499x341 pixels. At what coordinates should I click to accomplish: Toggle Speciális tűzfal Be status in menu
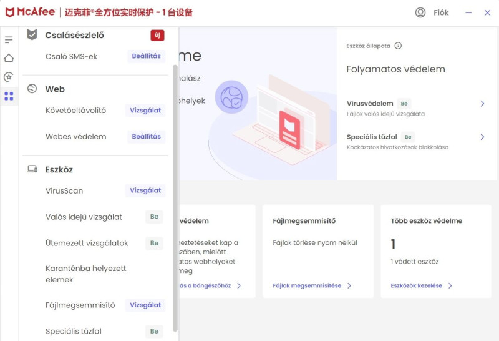(154, 331)
